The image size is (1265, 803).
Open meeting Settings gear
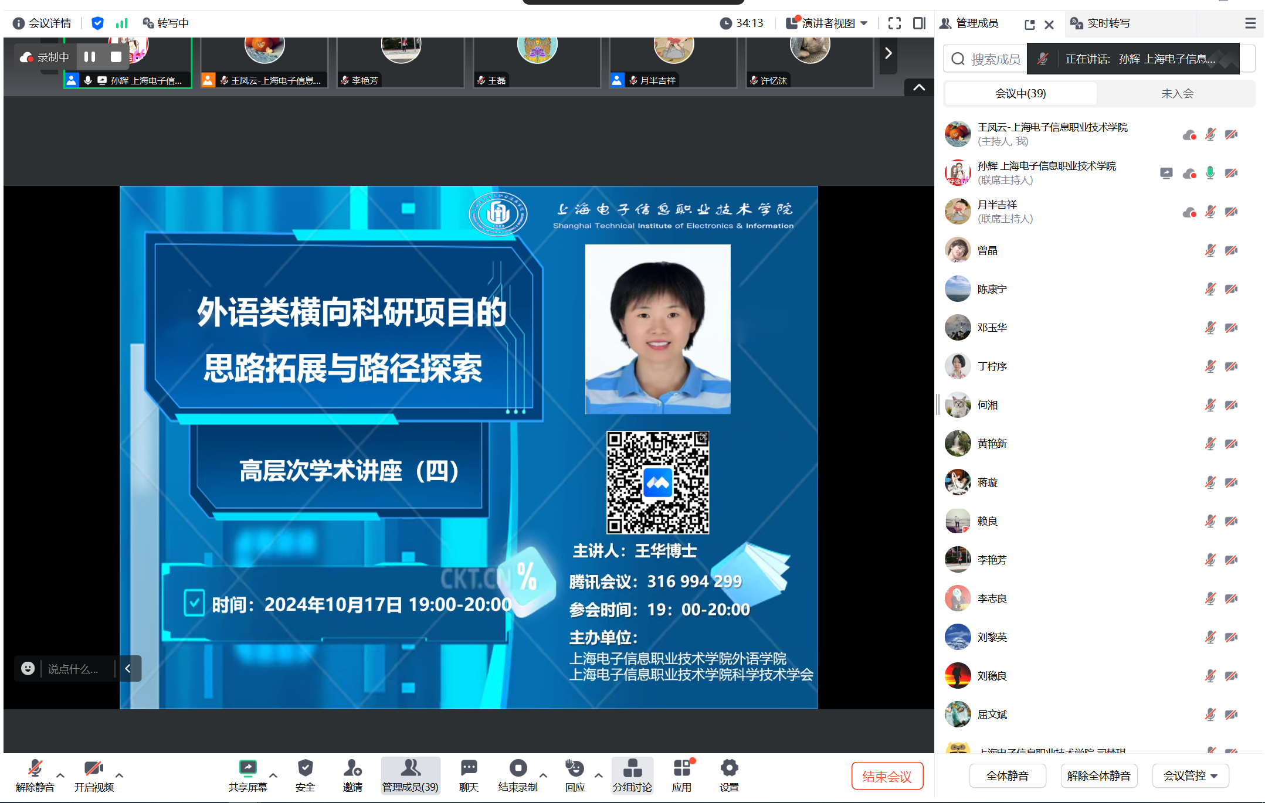tap(729, 768)
